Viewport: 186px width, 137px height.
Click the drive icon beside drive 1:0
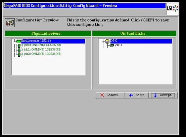click(x=19, y=46)
